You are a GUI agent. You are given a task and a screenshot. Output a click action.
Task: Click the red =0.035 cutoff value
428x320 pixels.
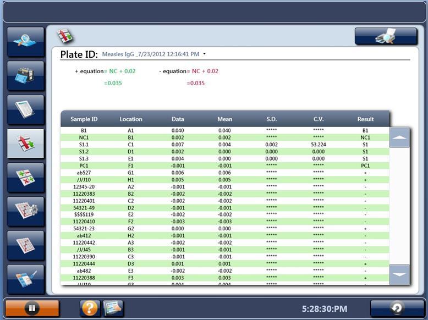pyautogui.click(x=196, y=83)
